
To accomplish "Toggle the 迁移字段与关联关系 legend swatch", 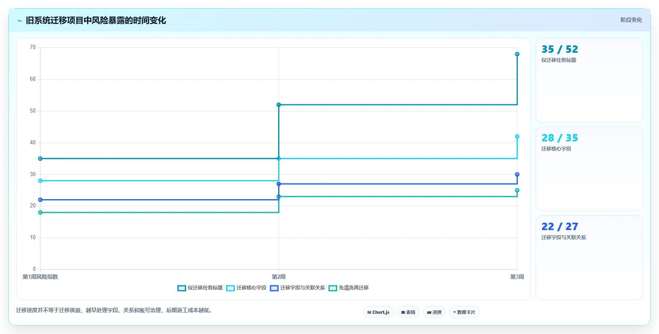I will (274, 288).
